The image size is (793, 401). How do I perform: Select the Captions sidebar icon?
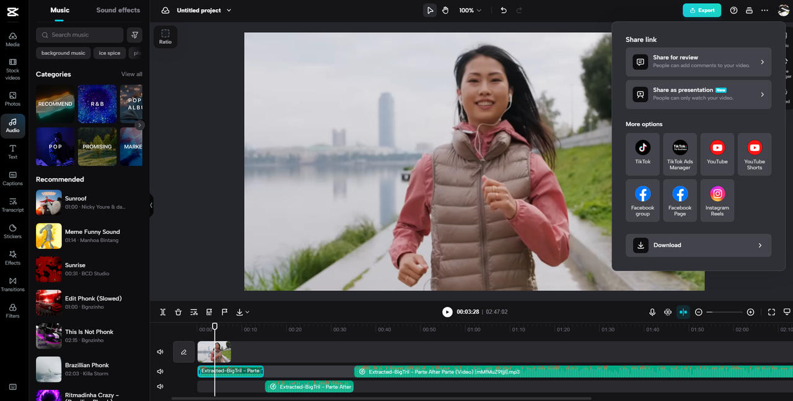click(12, 178)
